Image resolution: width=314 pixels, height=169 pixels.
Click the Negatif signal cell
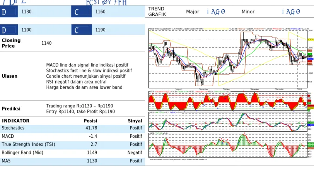click(x=135, y=153)
